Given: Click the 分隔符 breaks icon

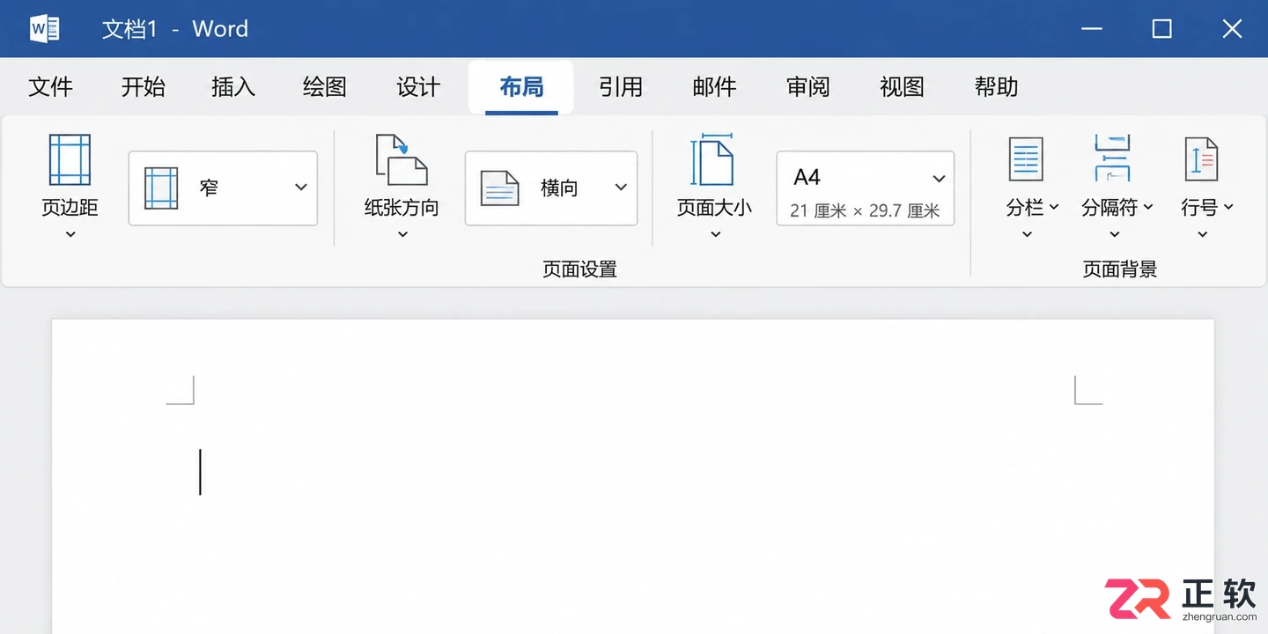Looking at the screenshot, I should click(x=1113, y=158).
